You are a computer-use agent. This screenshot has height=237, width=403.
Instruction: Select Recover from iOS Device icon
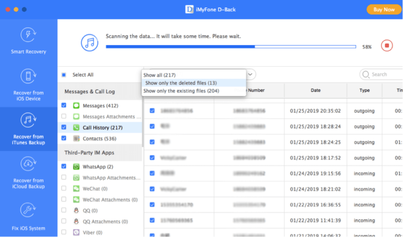click(x=28, y=76)
